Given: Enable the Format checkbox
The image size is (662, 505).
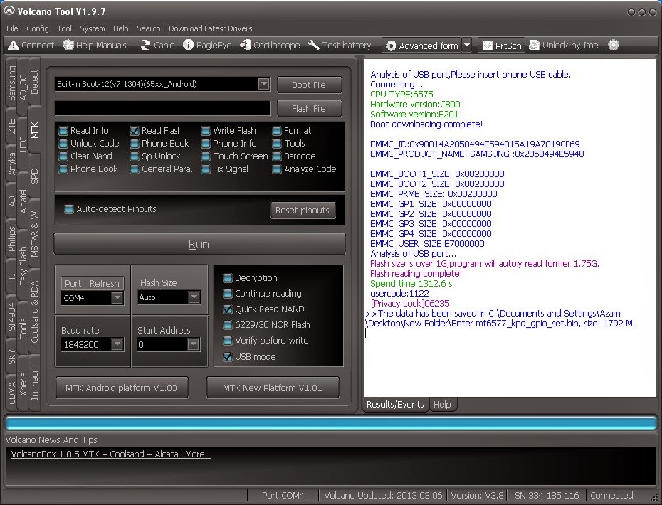Looking at the screenshot, I should click(x=276, y=131).
